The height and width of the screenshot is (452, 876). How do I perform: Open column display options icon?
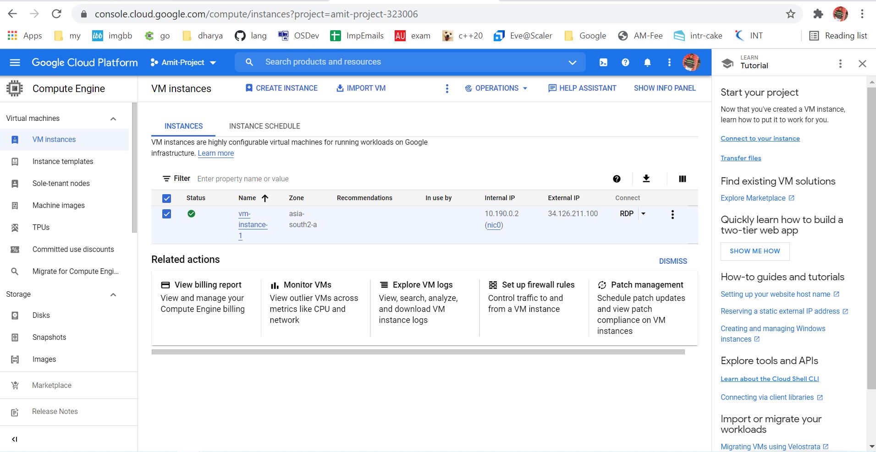click(x=682, y=179)
